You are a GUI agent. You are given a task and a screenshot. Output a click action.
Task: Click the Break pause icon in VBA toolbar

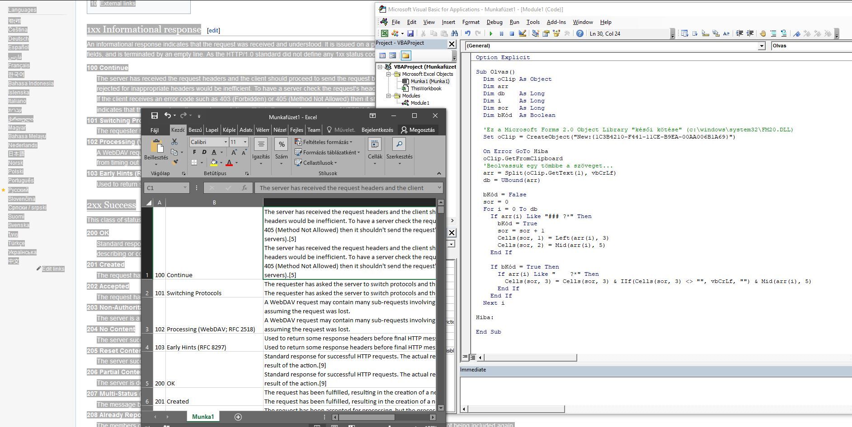501,33
